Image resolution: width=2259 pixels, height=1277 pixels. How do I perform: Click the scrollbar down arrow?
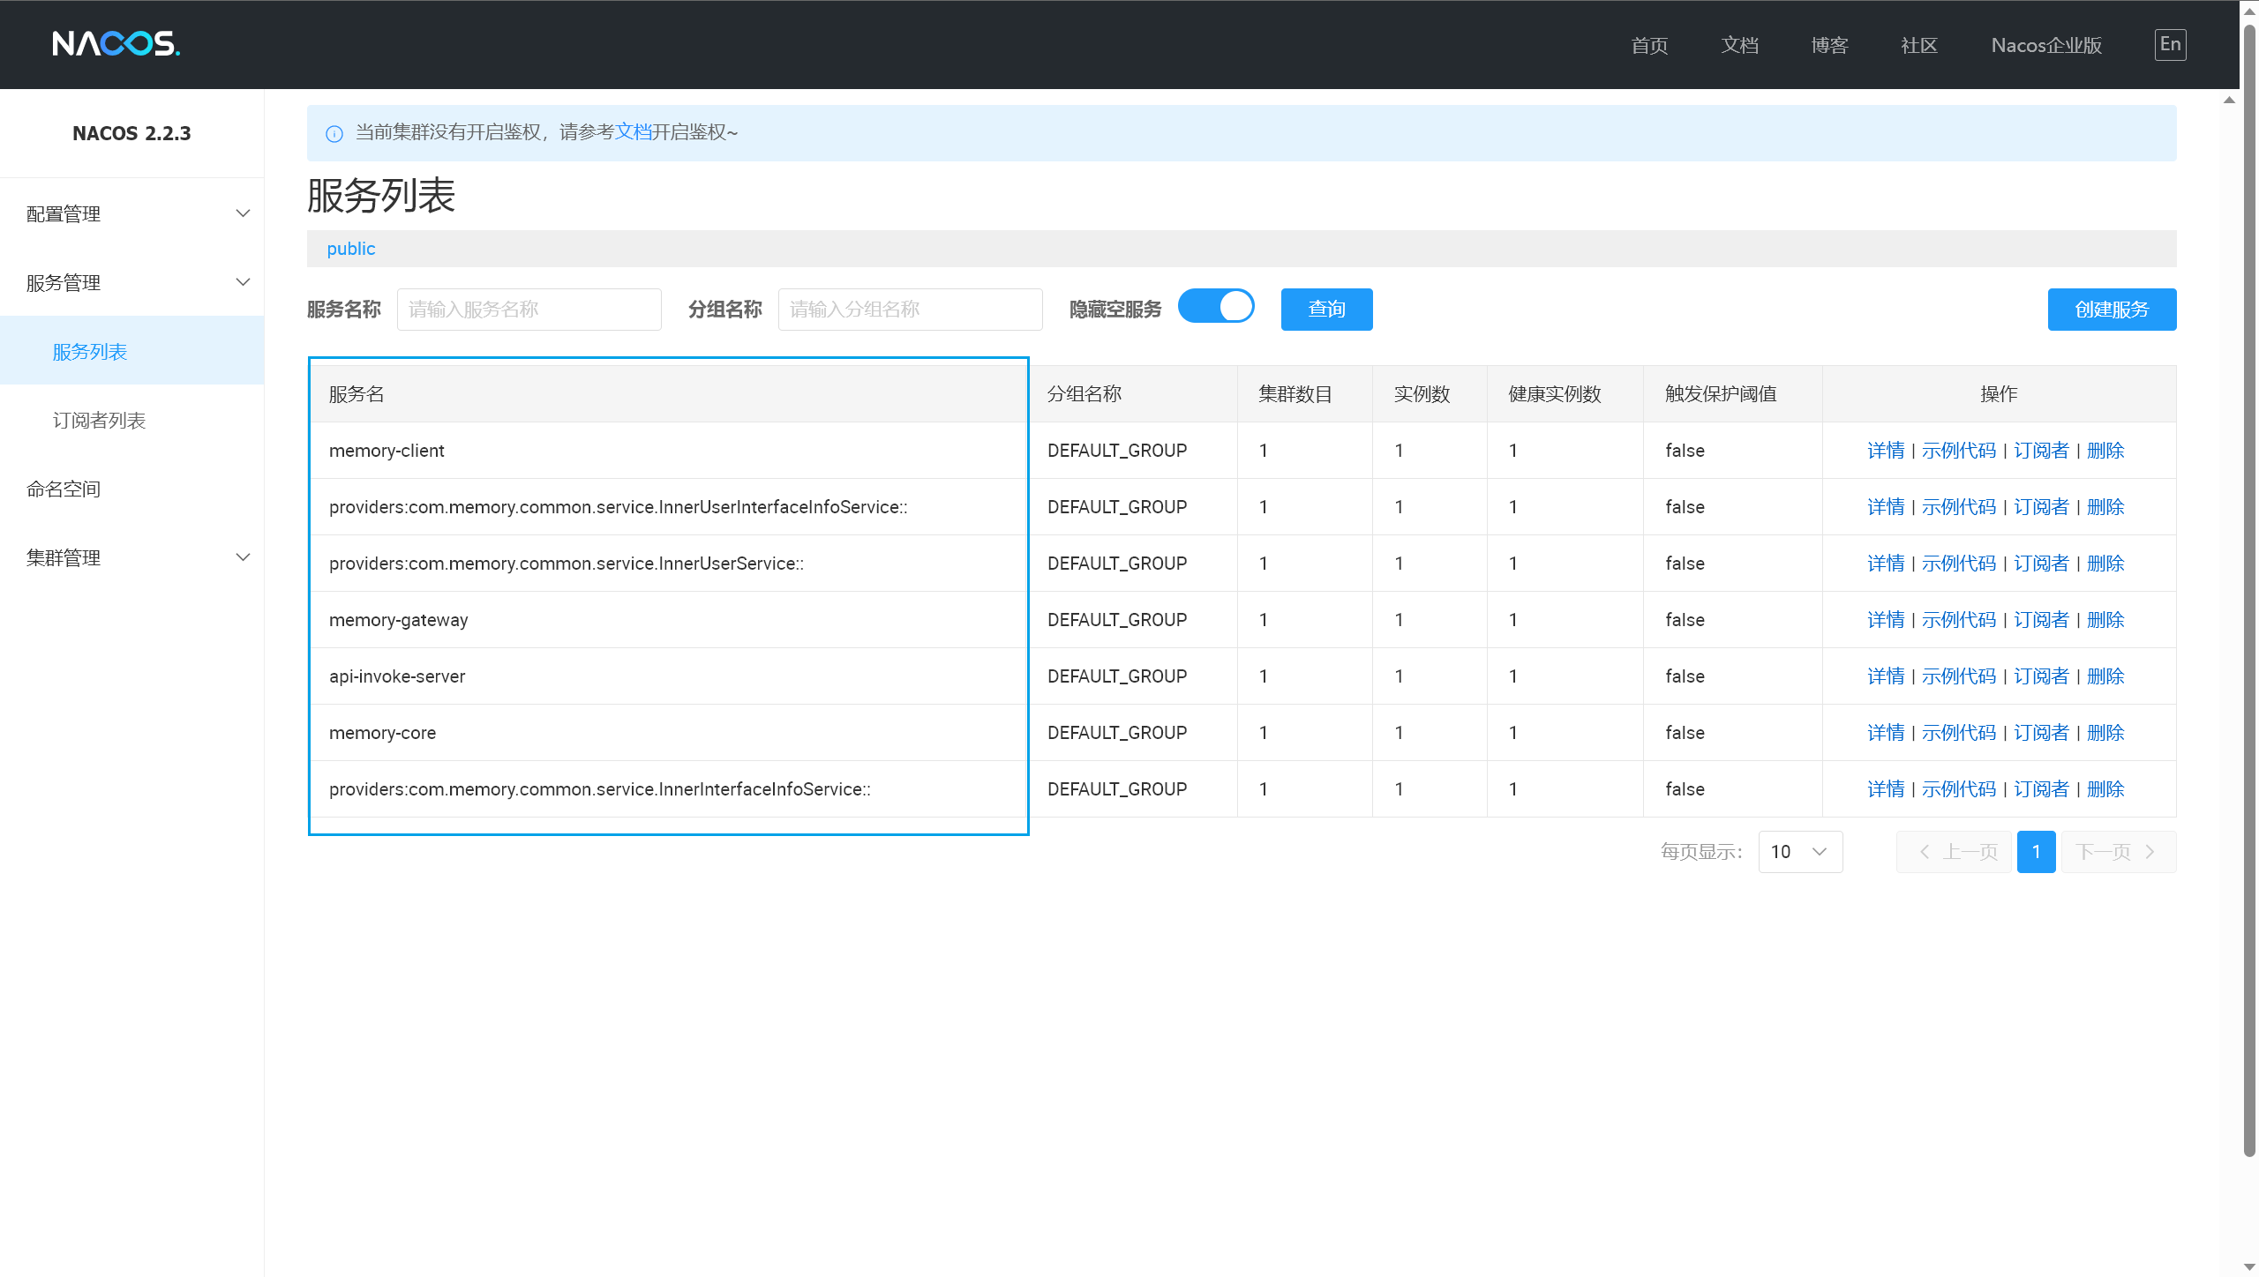coord(2249,1266)
